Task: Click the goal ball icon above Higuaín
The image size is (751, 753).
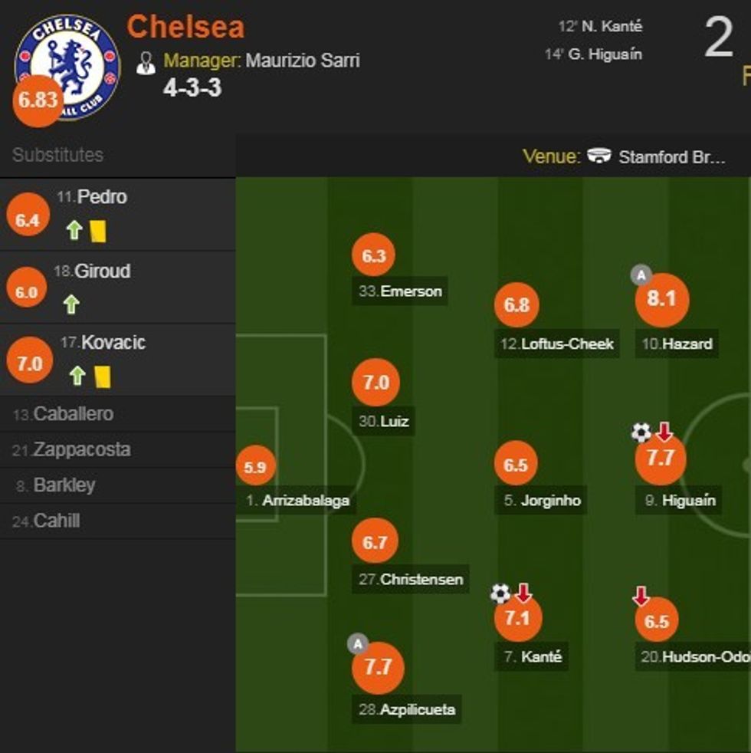Action: point(641,432)
